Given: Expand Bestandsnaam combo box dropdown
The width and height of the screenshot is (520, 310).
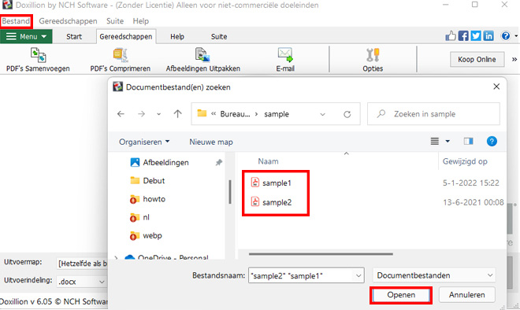Looking at the screenshot, I should point(358,275).
